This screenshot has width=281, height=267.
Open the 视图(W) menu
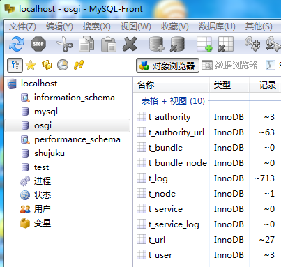pyautogui.click(x=135, y=26)
